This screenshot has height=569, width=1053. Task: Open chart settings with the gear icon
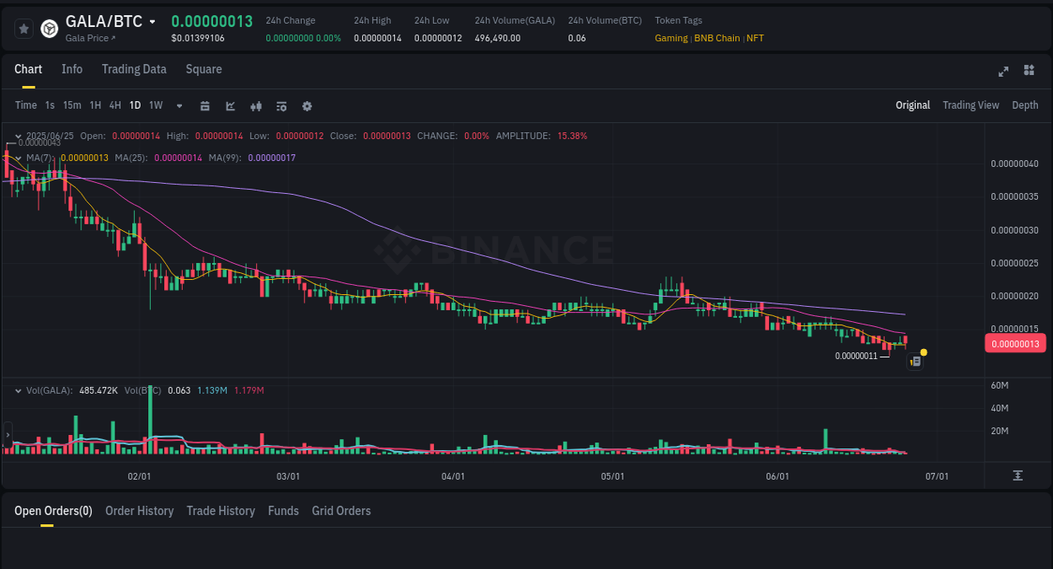(307, 106)
